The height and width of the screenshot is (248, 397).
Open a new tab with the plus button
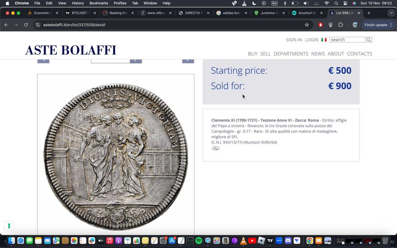coord(369,13)
